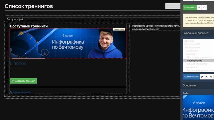The height and width of the screenshot is (120, 214).
Task: Click the green Сохранить save button
Action: (190, 7)
